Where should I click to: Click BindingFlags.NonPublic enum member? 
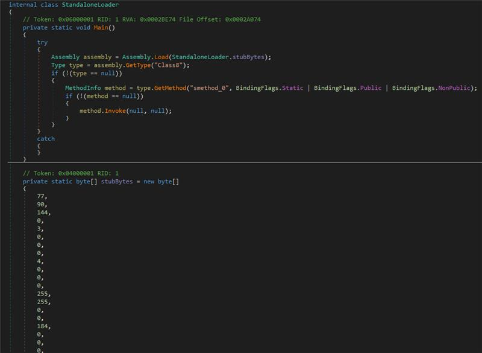pos(454,88)
